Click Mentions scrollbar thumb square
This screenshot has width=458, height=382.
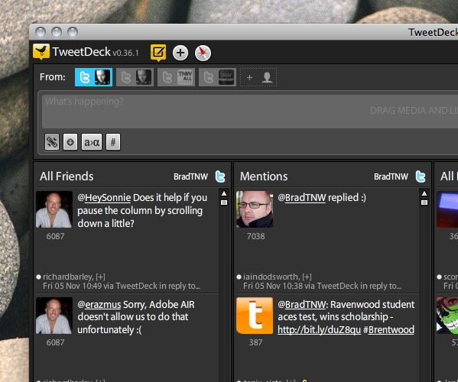tap(424, 202)
